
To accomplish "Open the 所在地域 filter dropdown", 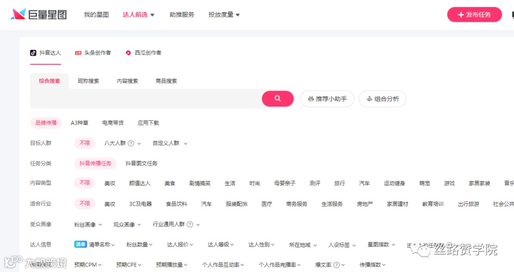I will pyautogui.click(x=303, y=245).
